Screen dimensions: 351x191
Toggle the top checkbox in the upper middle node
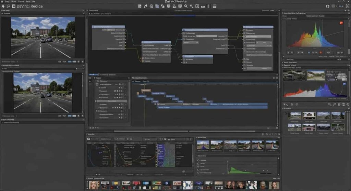184,33
